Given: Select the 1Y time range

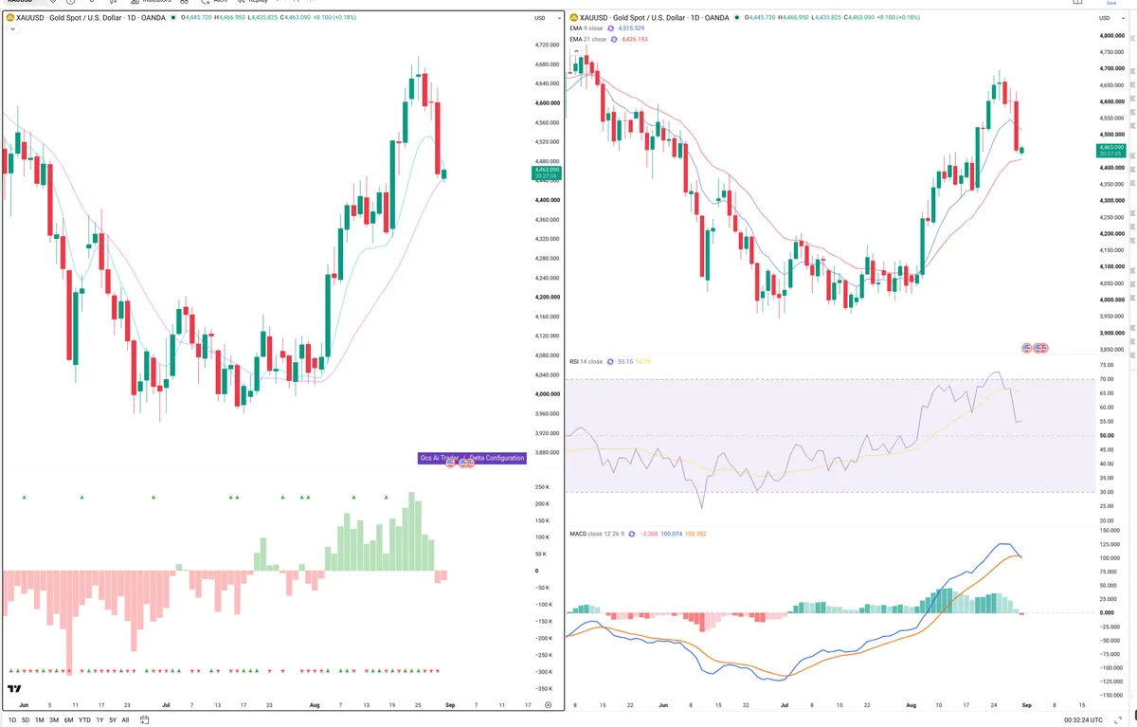Looking at the screenshot, I should point(99,720).
